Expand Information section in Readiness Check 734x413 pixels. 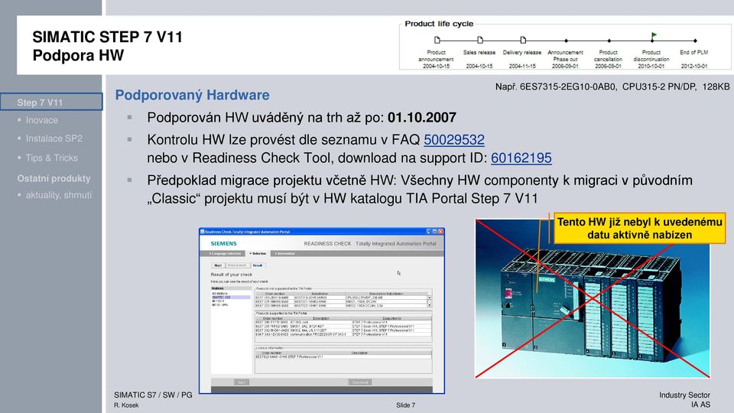tap(284, 253)
